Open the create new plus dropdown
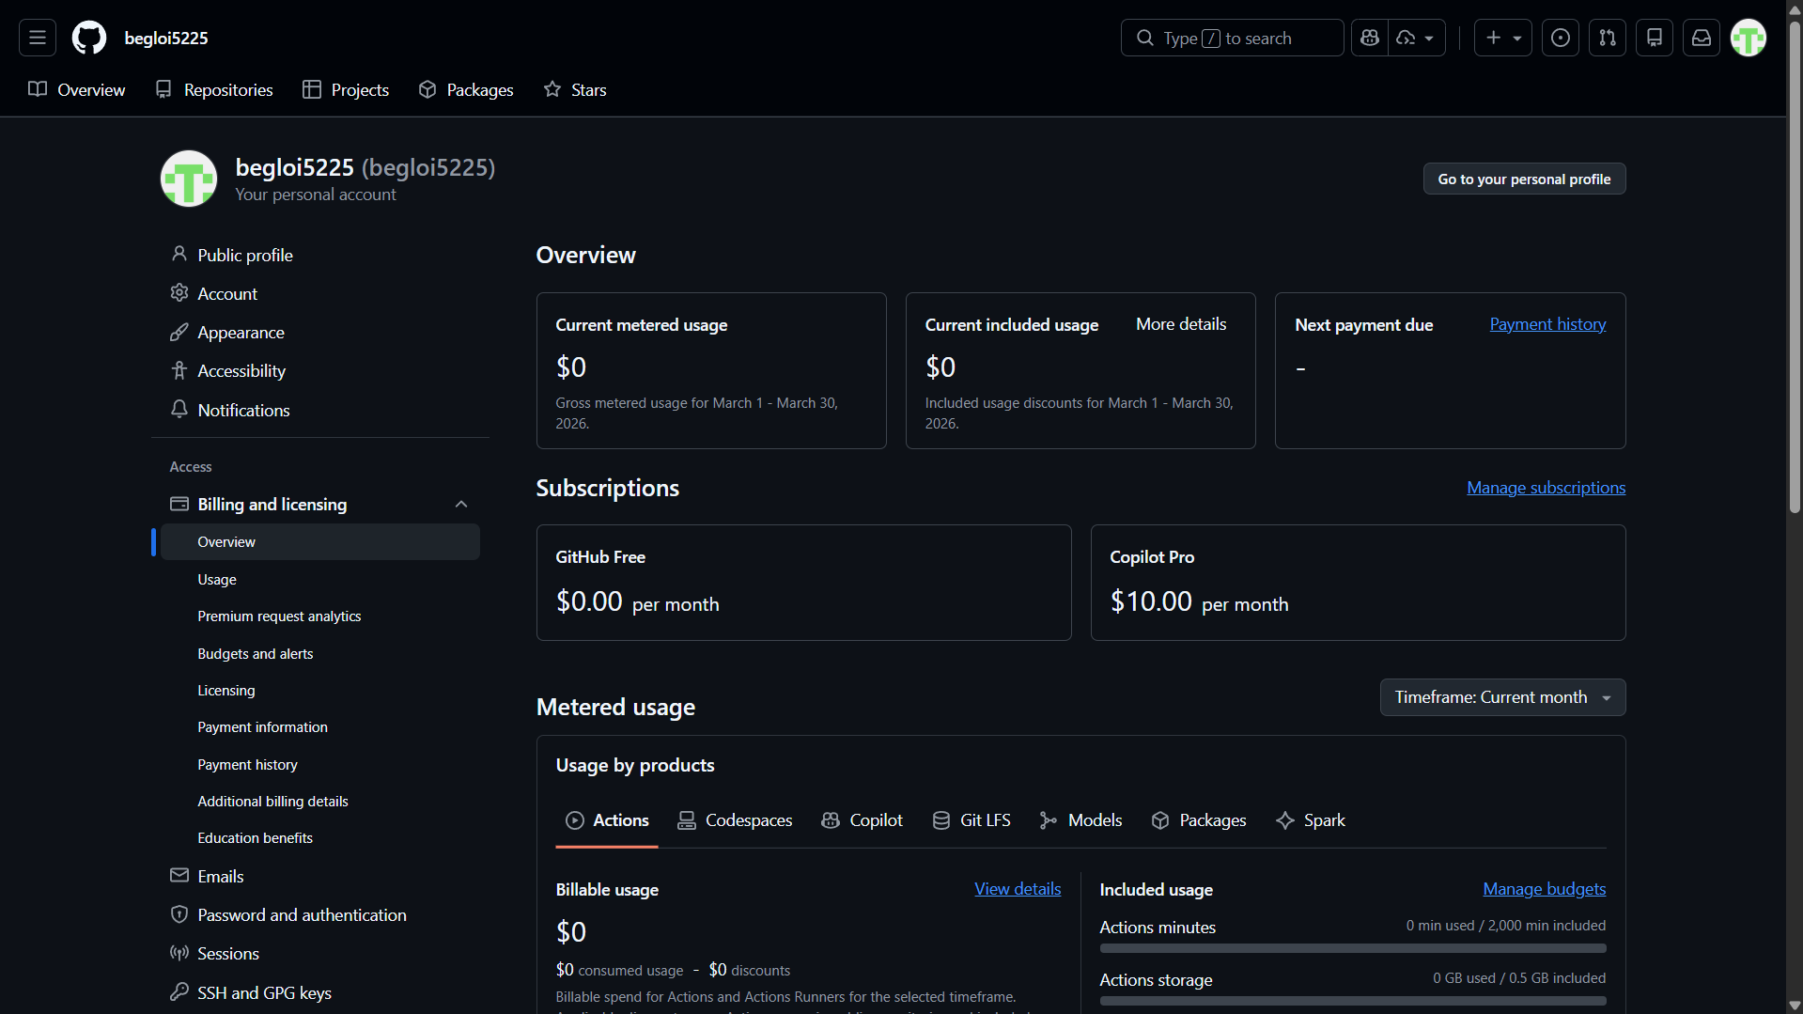 [x=1502, y=38]
